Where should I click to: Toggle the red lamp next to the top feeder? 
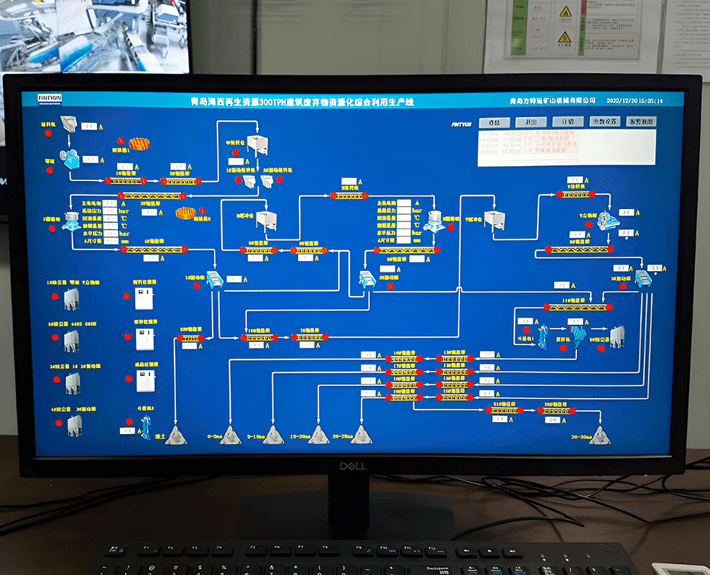coord(48,133)
